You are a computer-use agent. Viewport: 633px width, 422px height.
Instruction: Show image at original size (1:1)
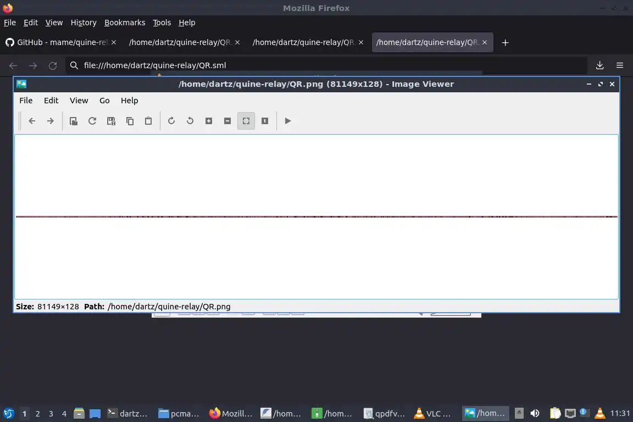[265, 121]
